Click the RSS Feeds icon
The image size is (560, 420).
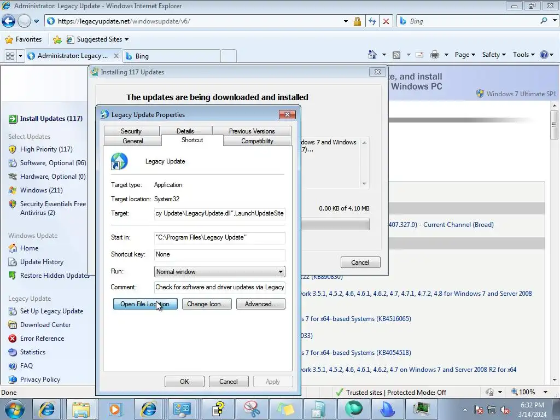396,55
